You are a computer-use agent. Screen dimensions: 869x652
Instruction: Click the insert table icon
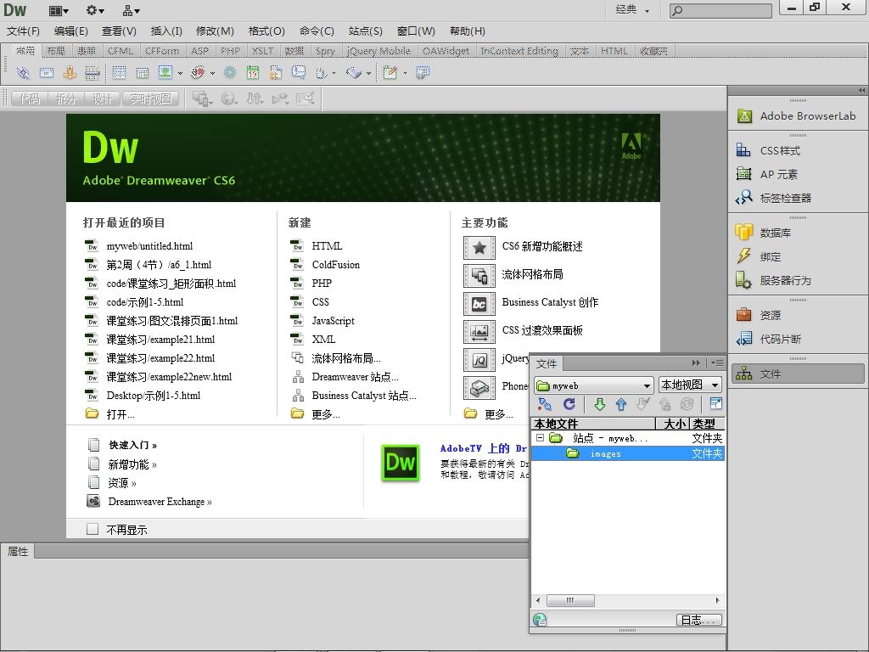click(119, 73)
